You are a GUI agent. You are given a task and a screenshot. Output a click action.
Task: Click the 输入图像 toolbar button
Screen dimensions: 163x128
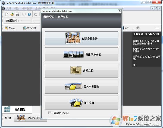30,28
